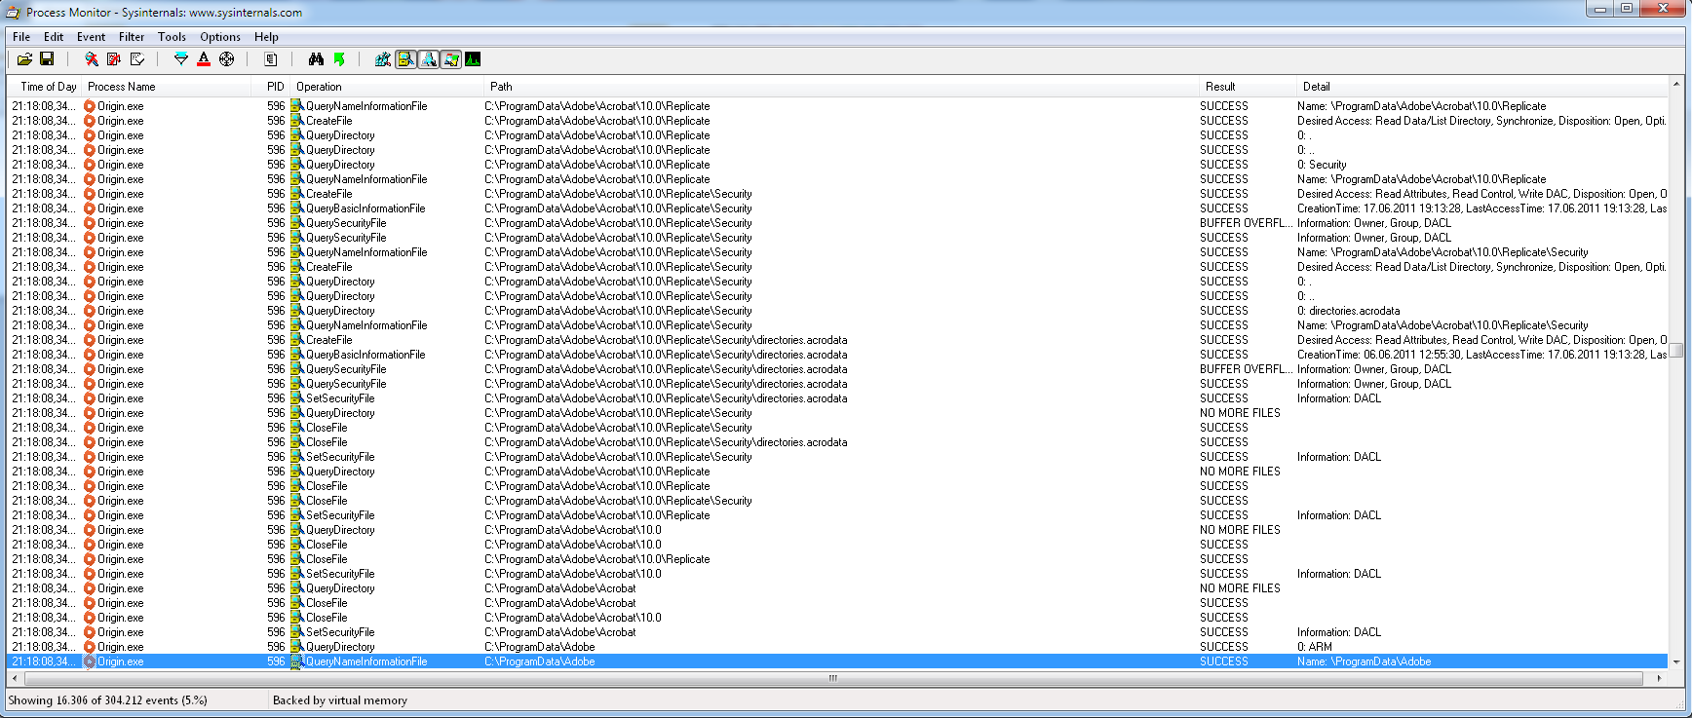Click the Operation column header
The width and height of the screenshot is (1692, 718).
[387, 87]
